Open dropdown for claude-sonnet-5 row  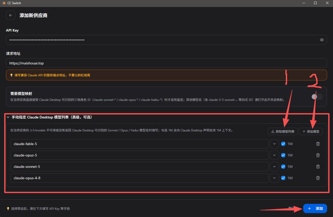click(274, 167)
